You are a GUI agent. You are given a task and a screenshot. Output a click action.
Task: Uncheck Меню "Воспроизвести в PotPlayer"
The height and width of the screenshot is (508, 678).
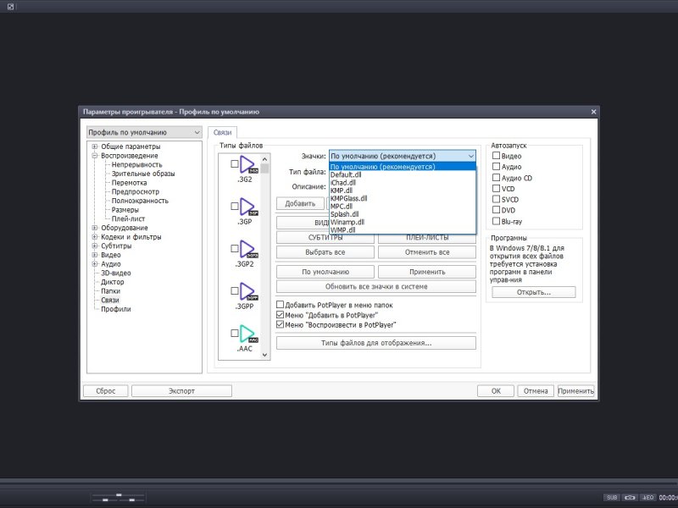point(281,324)
